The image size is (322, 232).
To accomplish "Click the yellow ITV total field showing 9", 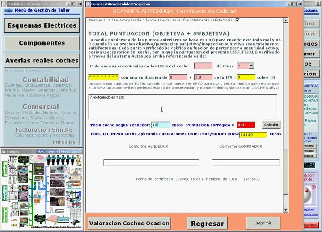I will pyautogui.click(x=246, y=77).
